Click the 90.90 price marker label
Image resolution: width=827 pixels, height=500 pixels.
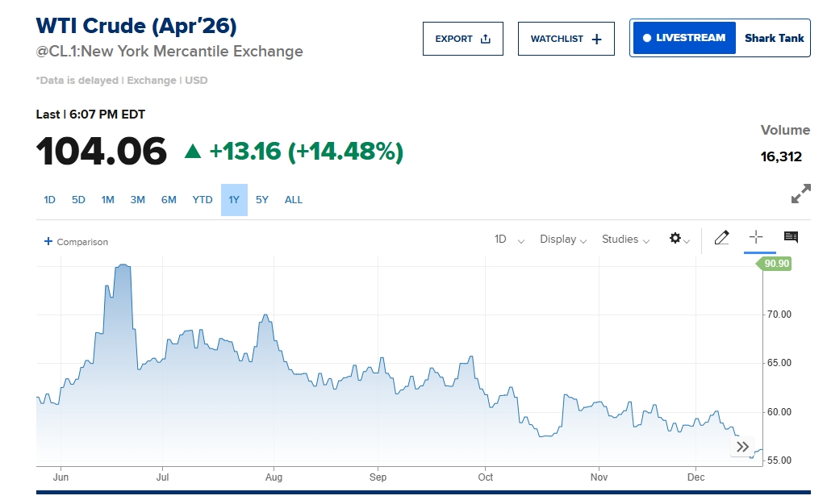(776, 264)
